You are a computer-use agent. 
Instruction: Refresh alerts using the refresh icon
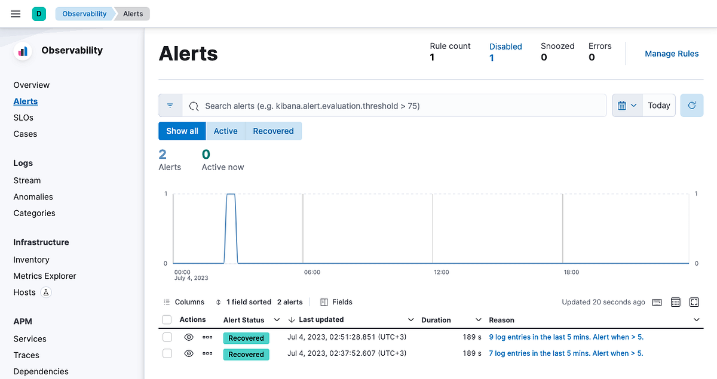(692, 106)
